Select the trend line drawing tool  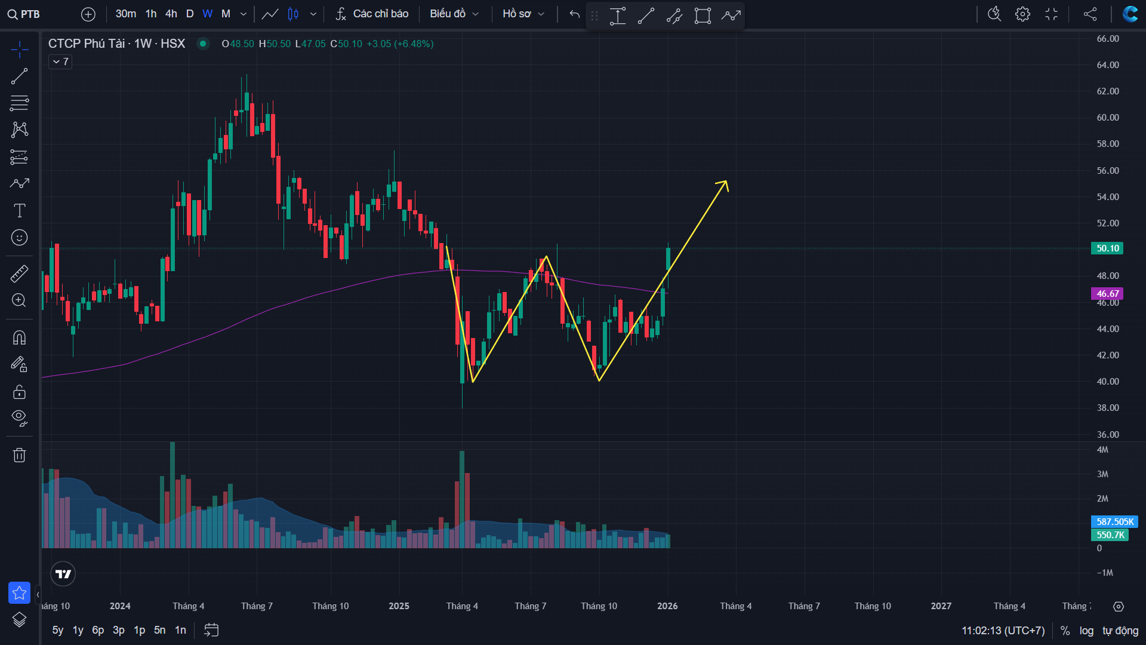coord(19,76)
